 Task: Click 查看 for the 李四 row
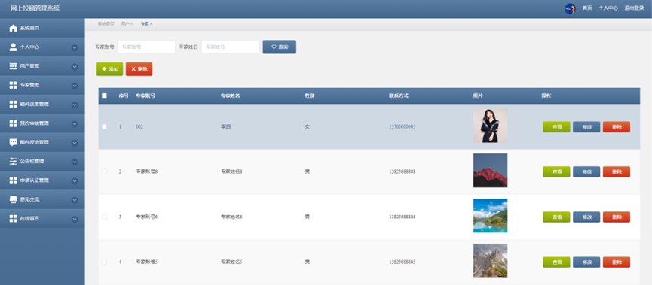click(556, 127)
